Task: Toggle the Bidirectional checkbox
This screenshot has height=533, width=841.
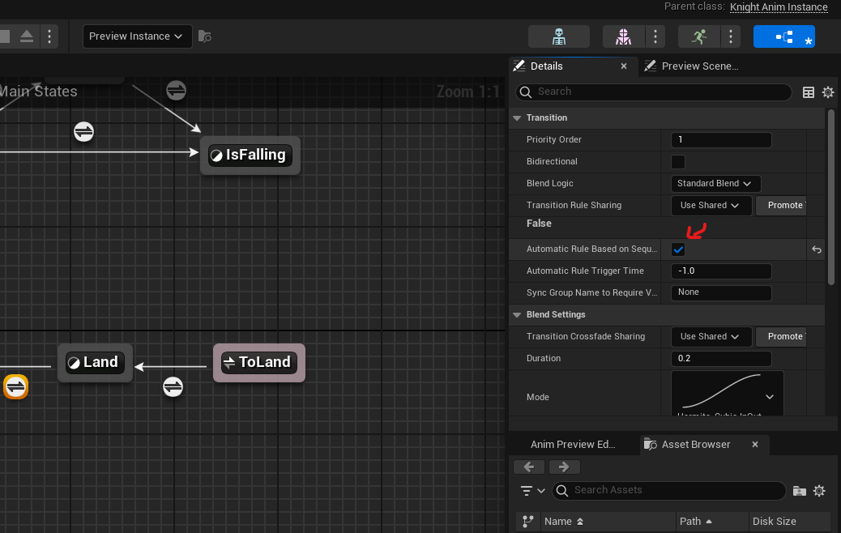Action: [678, 162]
